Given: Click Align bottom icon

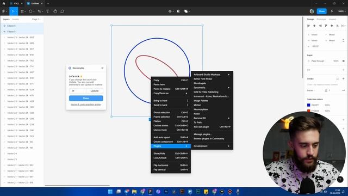Looking at the screenshot, I should [x=338, y=26].
